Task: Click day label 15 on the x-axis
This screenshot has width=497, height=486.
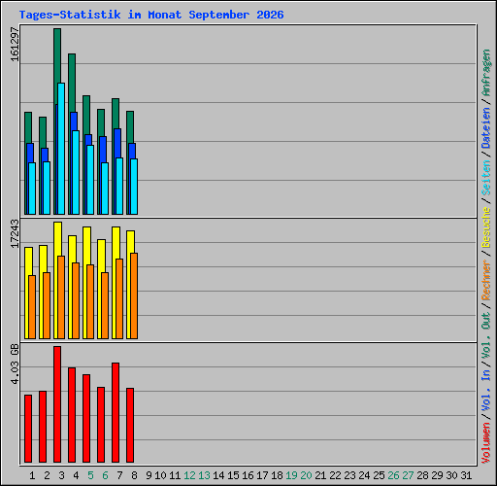Action: point(233,475)
